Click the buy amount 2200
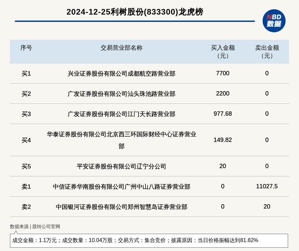 pos(223,94)
